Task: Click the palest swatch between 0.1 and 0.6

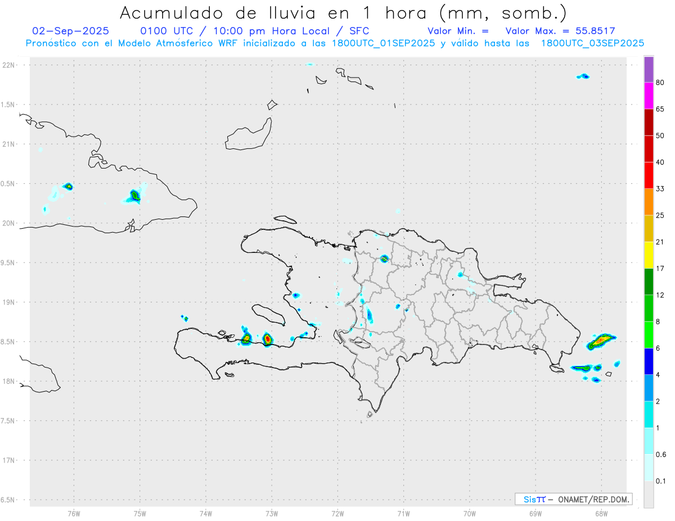Action: [649, 468]
